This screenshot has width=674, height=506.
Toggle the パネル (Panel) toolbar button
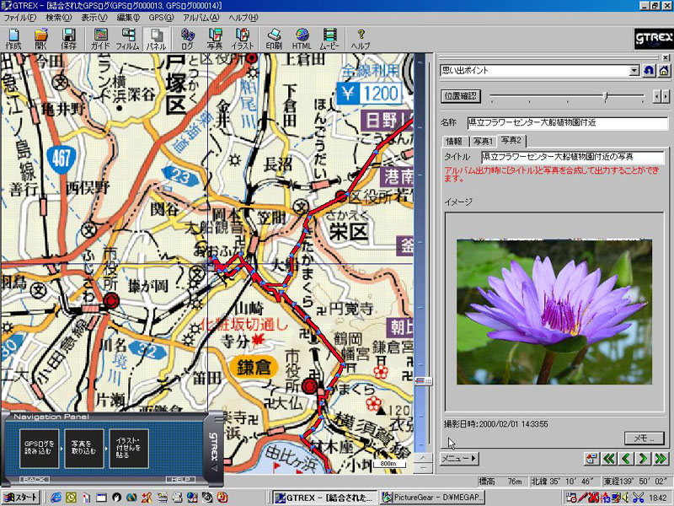tap(155, 39)
